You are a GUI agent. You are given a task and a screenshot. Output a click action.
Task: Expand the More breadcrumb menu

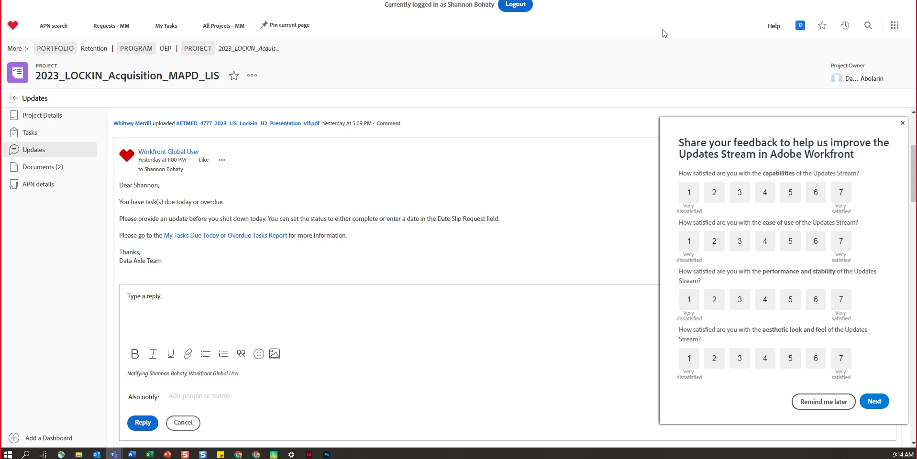coord(18,48)
